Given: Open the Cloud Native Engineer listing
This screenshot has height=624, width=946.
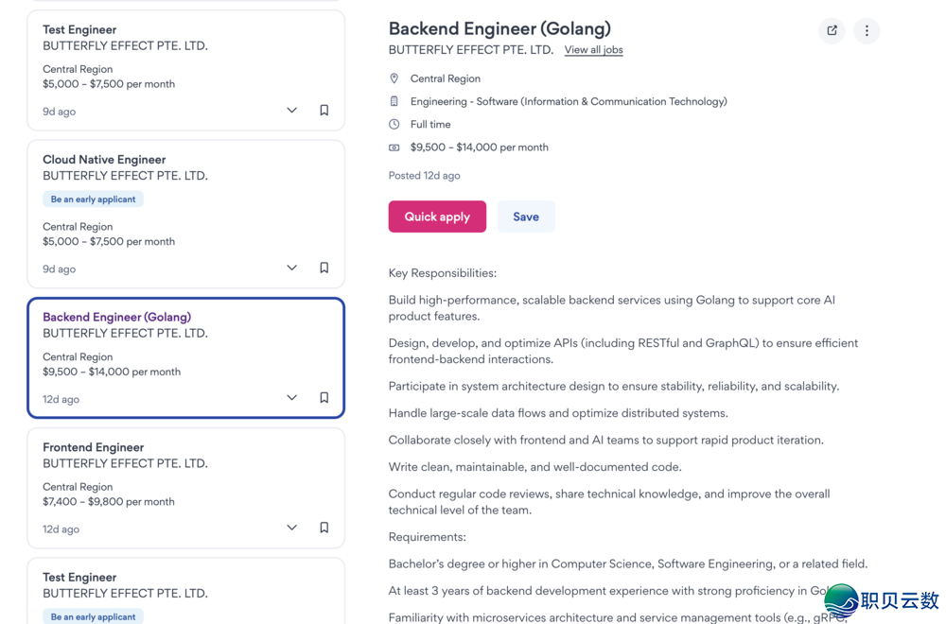Looking at the screenshot, I should coord(104,160).
